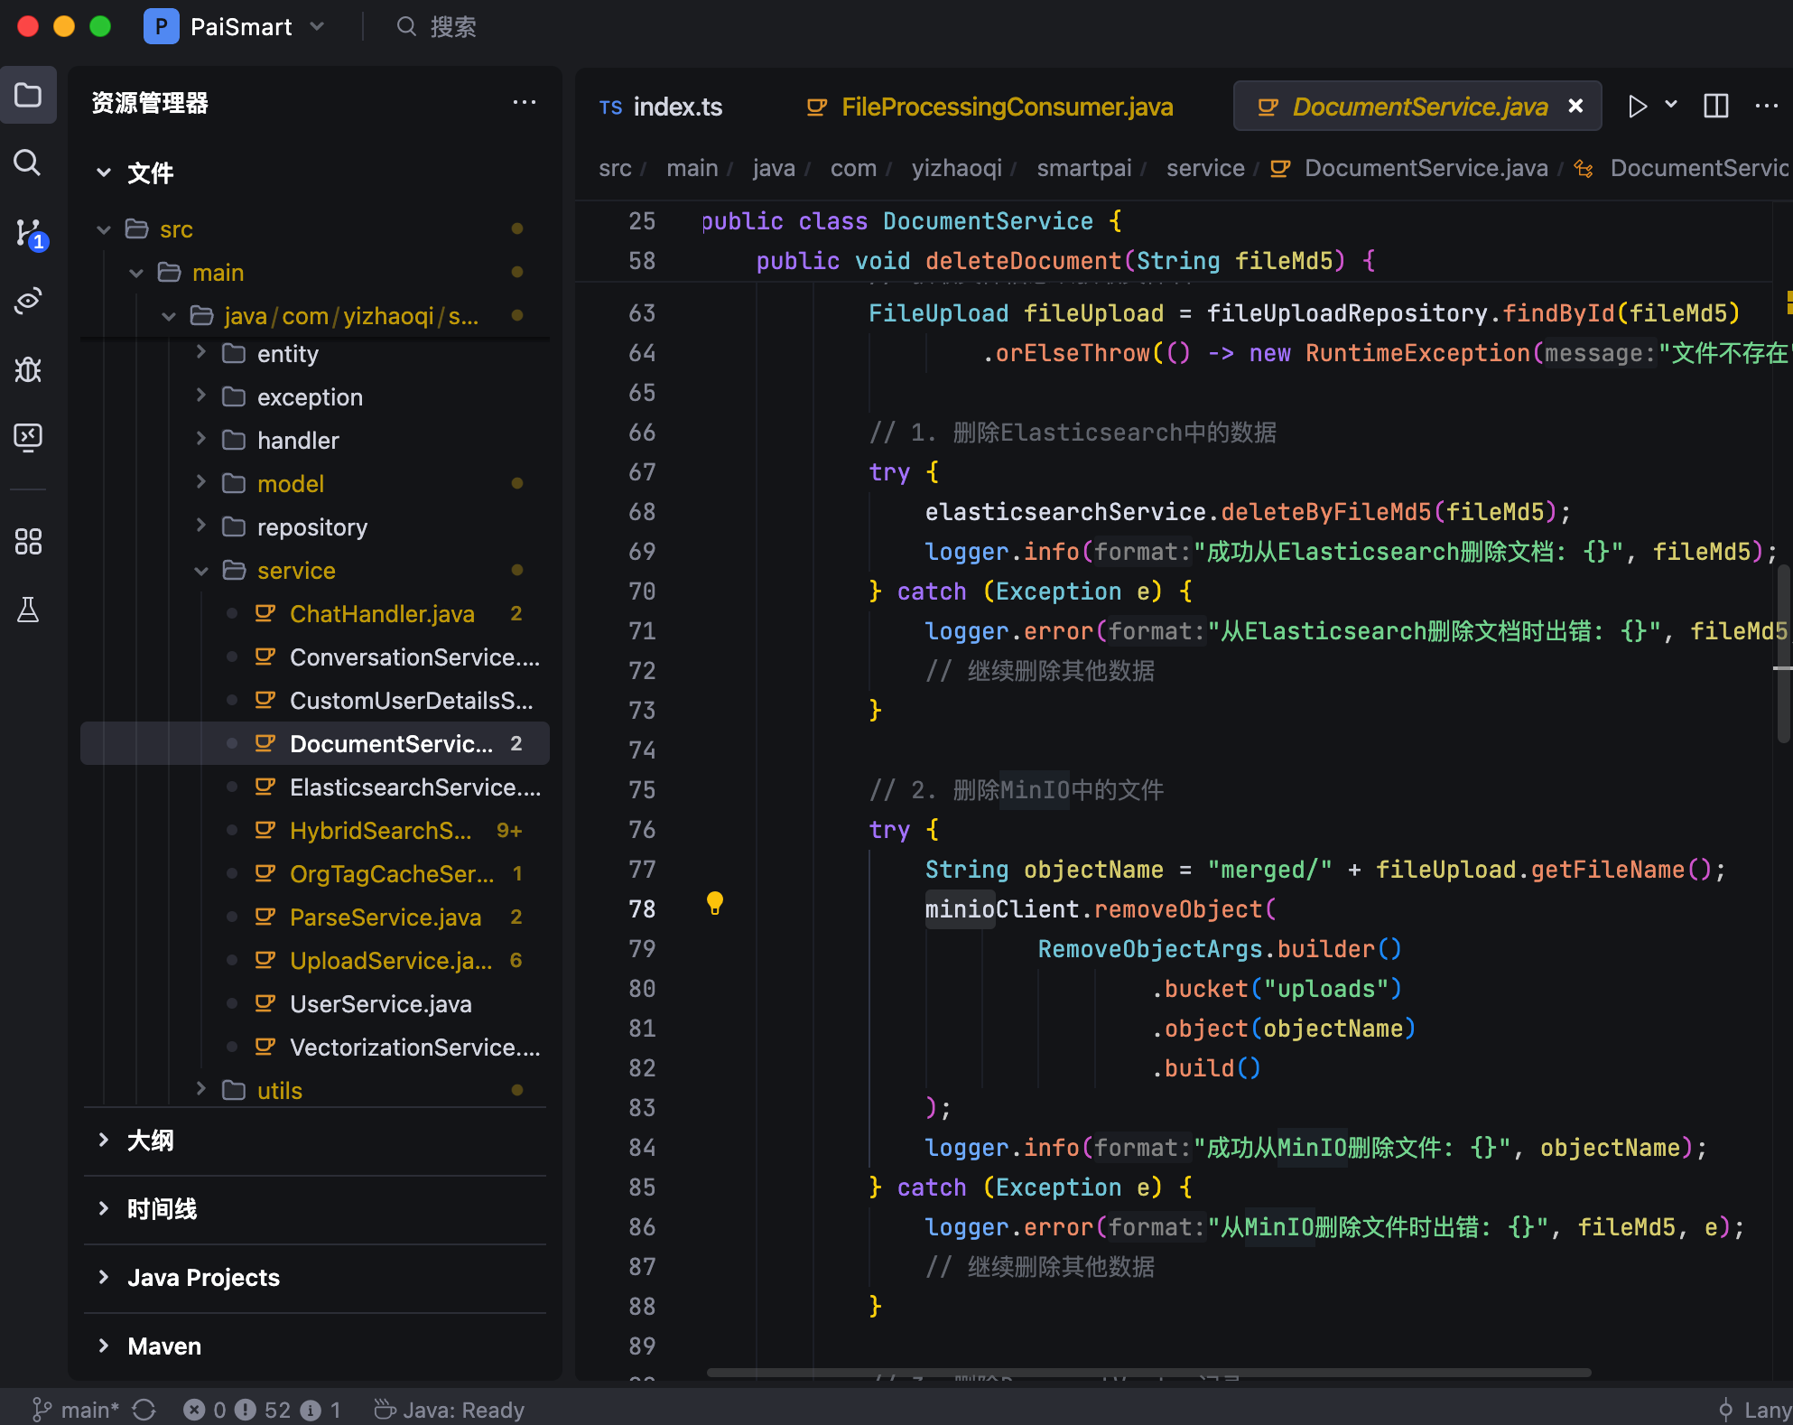Click the search magnifier in title bar

pyautogui.click(x=406, y=26)
